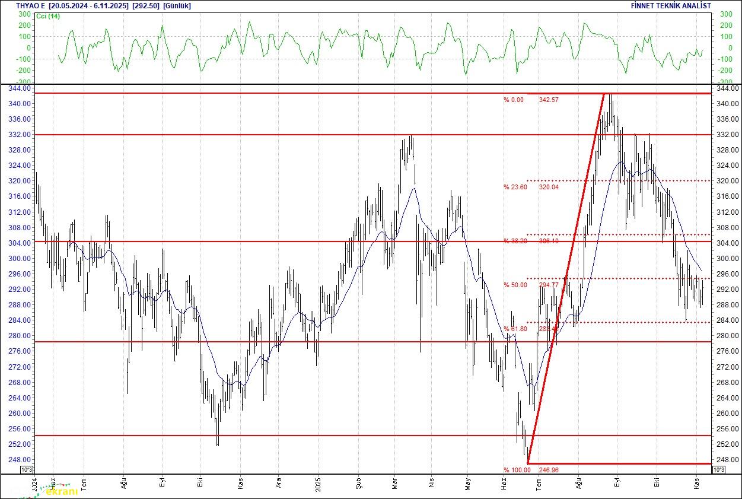Click the % 38.20 Fibonacci level label

pos(515,241)
